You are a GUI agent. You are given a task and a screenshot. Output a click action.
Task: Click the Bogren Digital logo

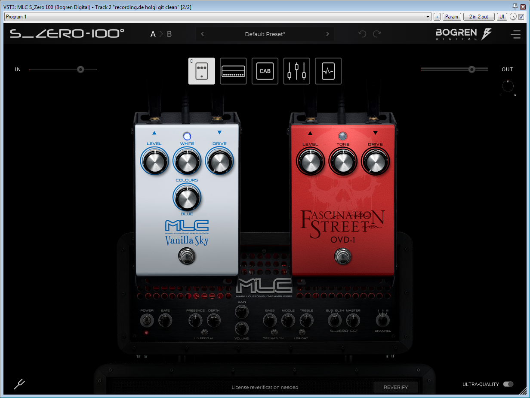(x=463, y=34)
